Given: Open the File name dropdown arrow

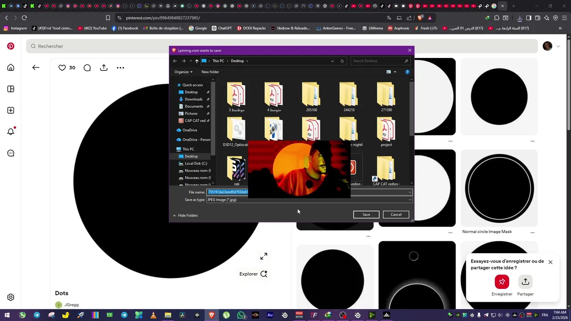Looking at the screenshot, I should (410, 192).
